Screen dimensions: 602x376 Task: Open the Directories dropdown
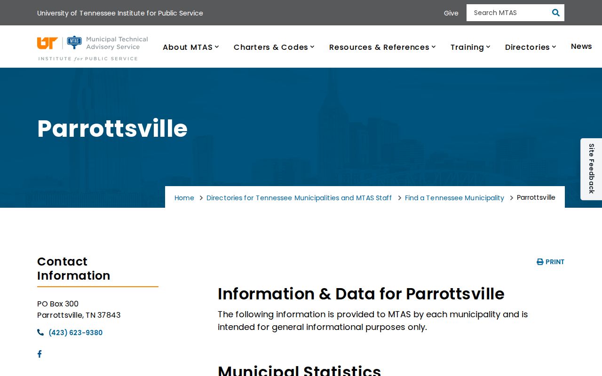pos(531,47)
